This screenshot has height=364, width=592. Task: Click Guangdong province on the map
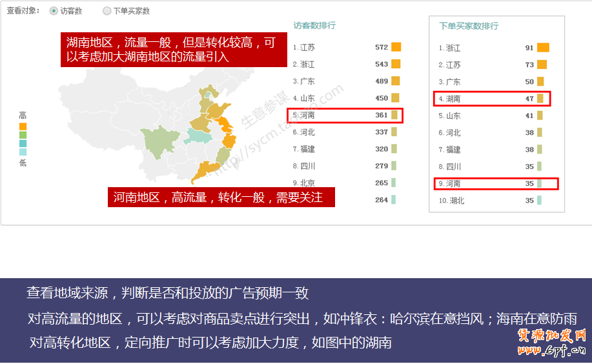coord(206,170)
